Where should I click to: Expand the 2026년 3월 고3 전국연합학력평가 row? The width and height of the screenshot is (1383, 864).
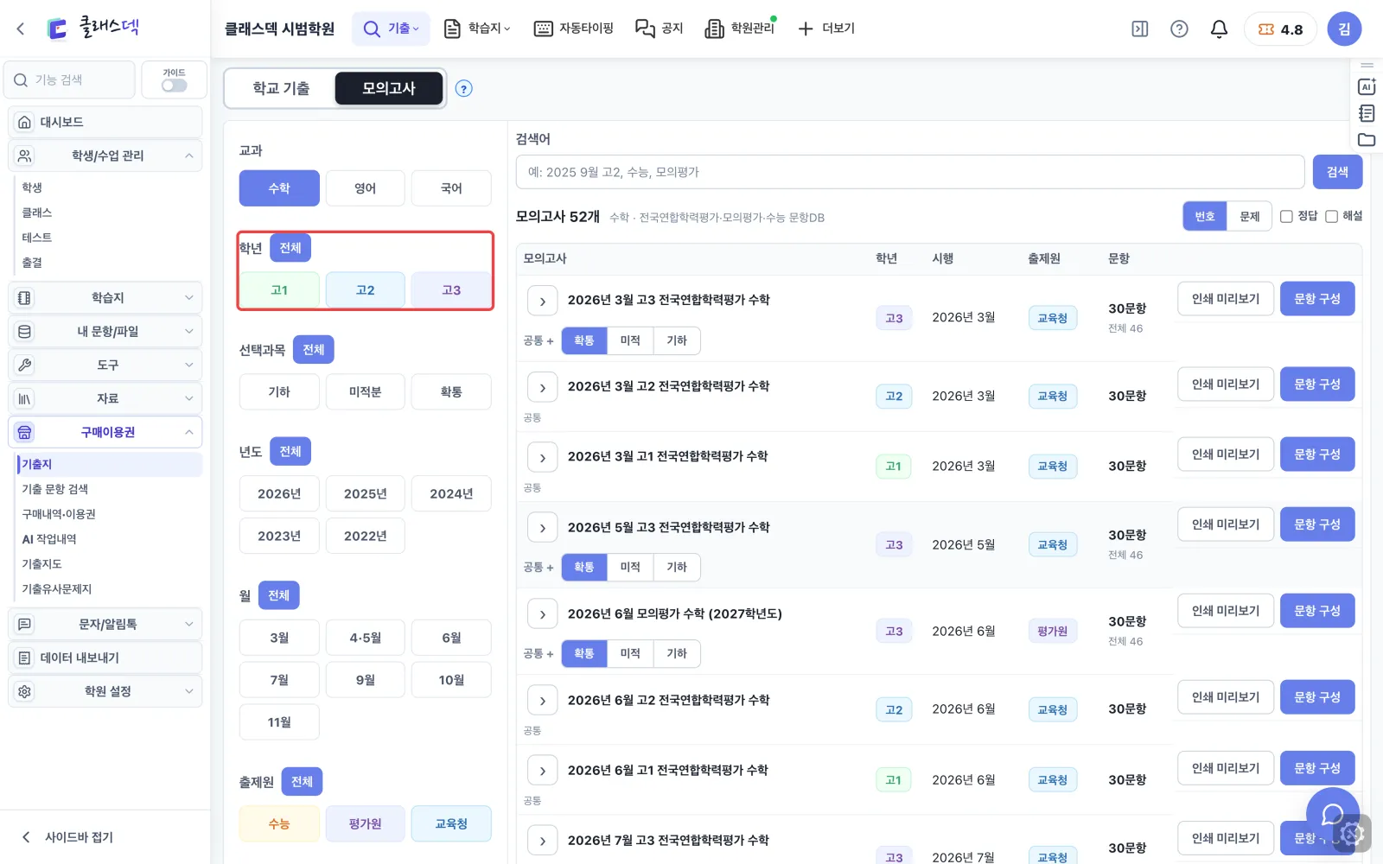pyautogui.click(x=542, y=301)
